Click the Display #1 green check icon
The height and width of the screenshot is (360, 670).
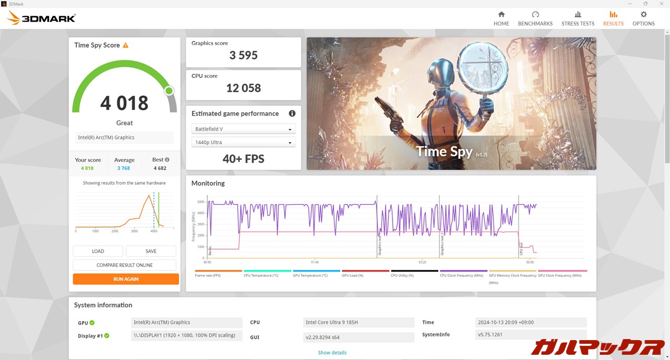coord(107,335)
